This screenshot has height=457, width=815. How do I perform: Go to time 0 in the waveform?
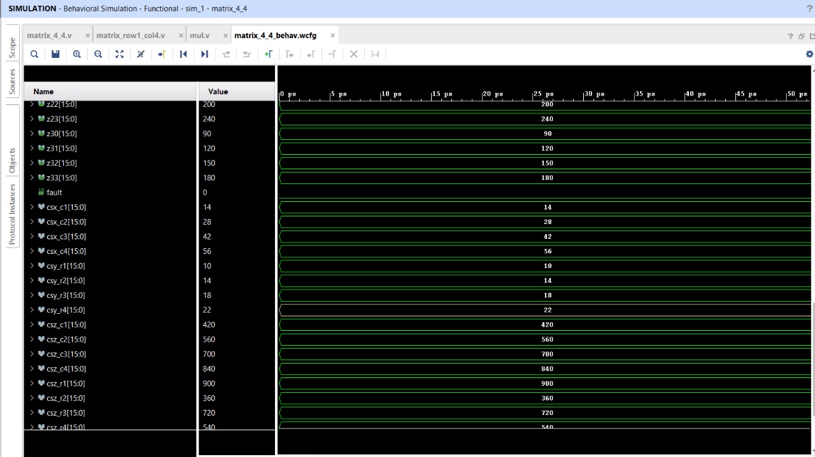tap(183, 54)
